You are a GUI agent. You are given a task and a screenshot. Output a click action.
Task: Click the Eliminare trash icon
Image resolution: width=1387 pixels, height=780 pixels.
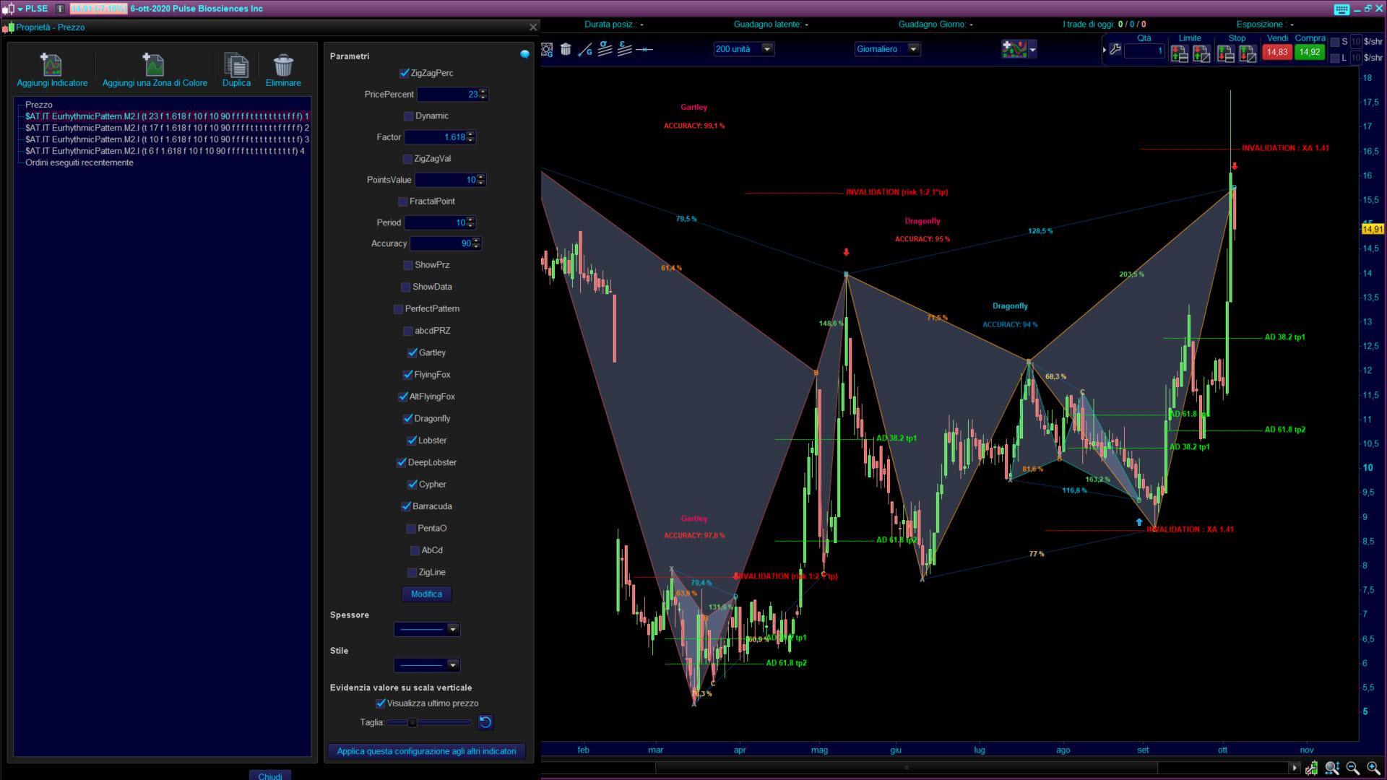pyautogui.click(x=283, y=66)
